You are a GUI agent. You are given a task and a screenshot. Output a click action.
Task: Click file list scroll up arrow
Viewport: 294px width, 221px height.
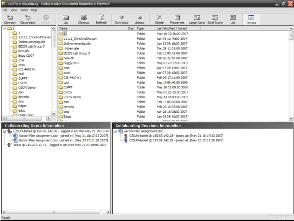pyautogui.click(x=291, y=28)
